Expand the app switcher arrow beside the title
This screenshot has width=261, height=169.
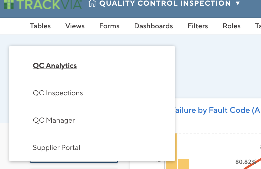coord(238,3)
